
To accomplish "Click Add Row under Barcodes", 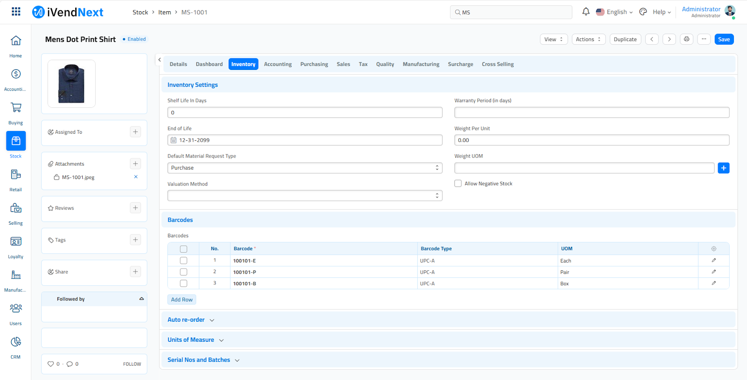I will [182, 300].
